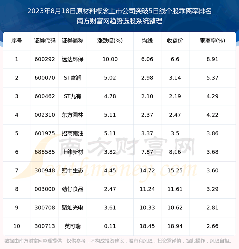Select stock name 招商南油

73,133
